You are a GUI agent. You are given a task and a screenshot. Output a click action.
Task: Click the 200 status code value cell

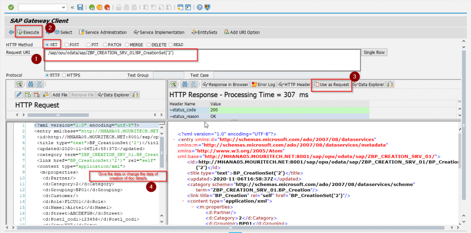[289, 110]
